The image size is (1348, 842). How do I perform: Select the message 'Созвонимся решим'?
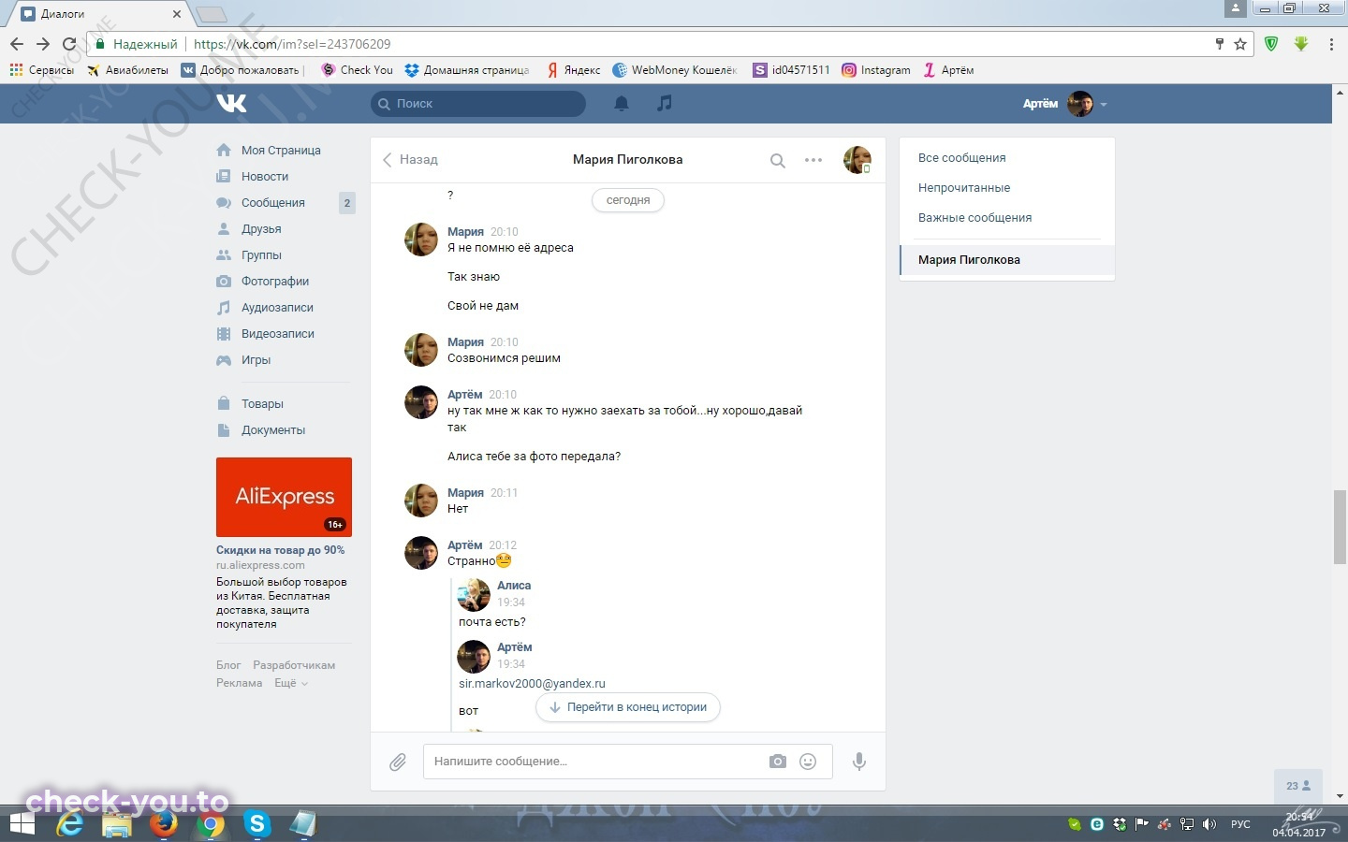(504, 358)
